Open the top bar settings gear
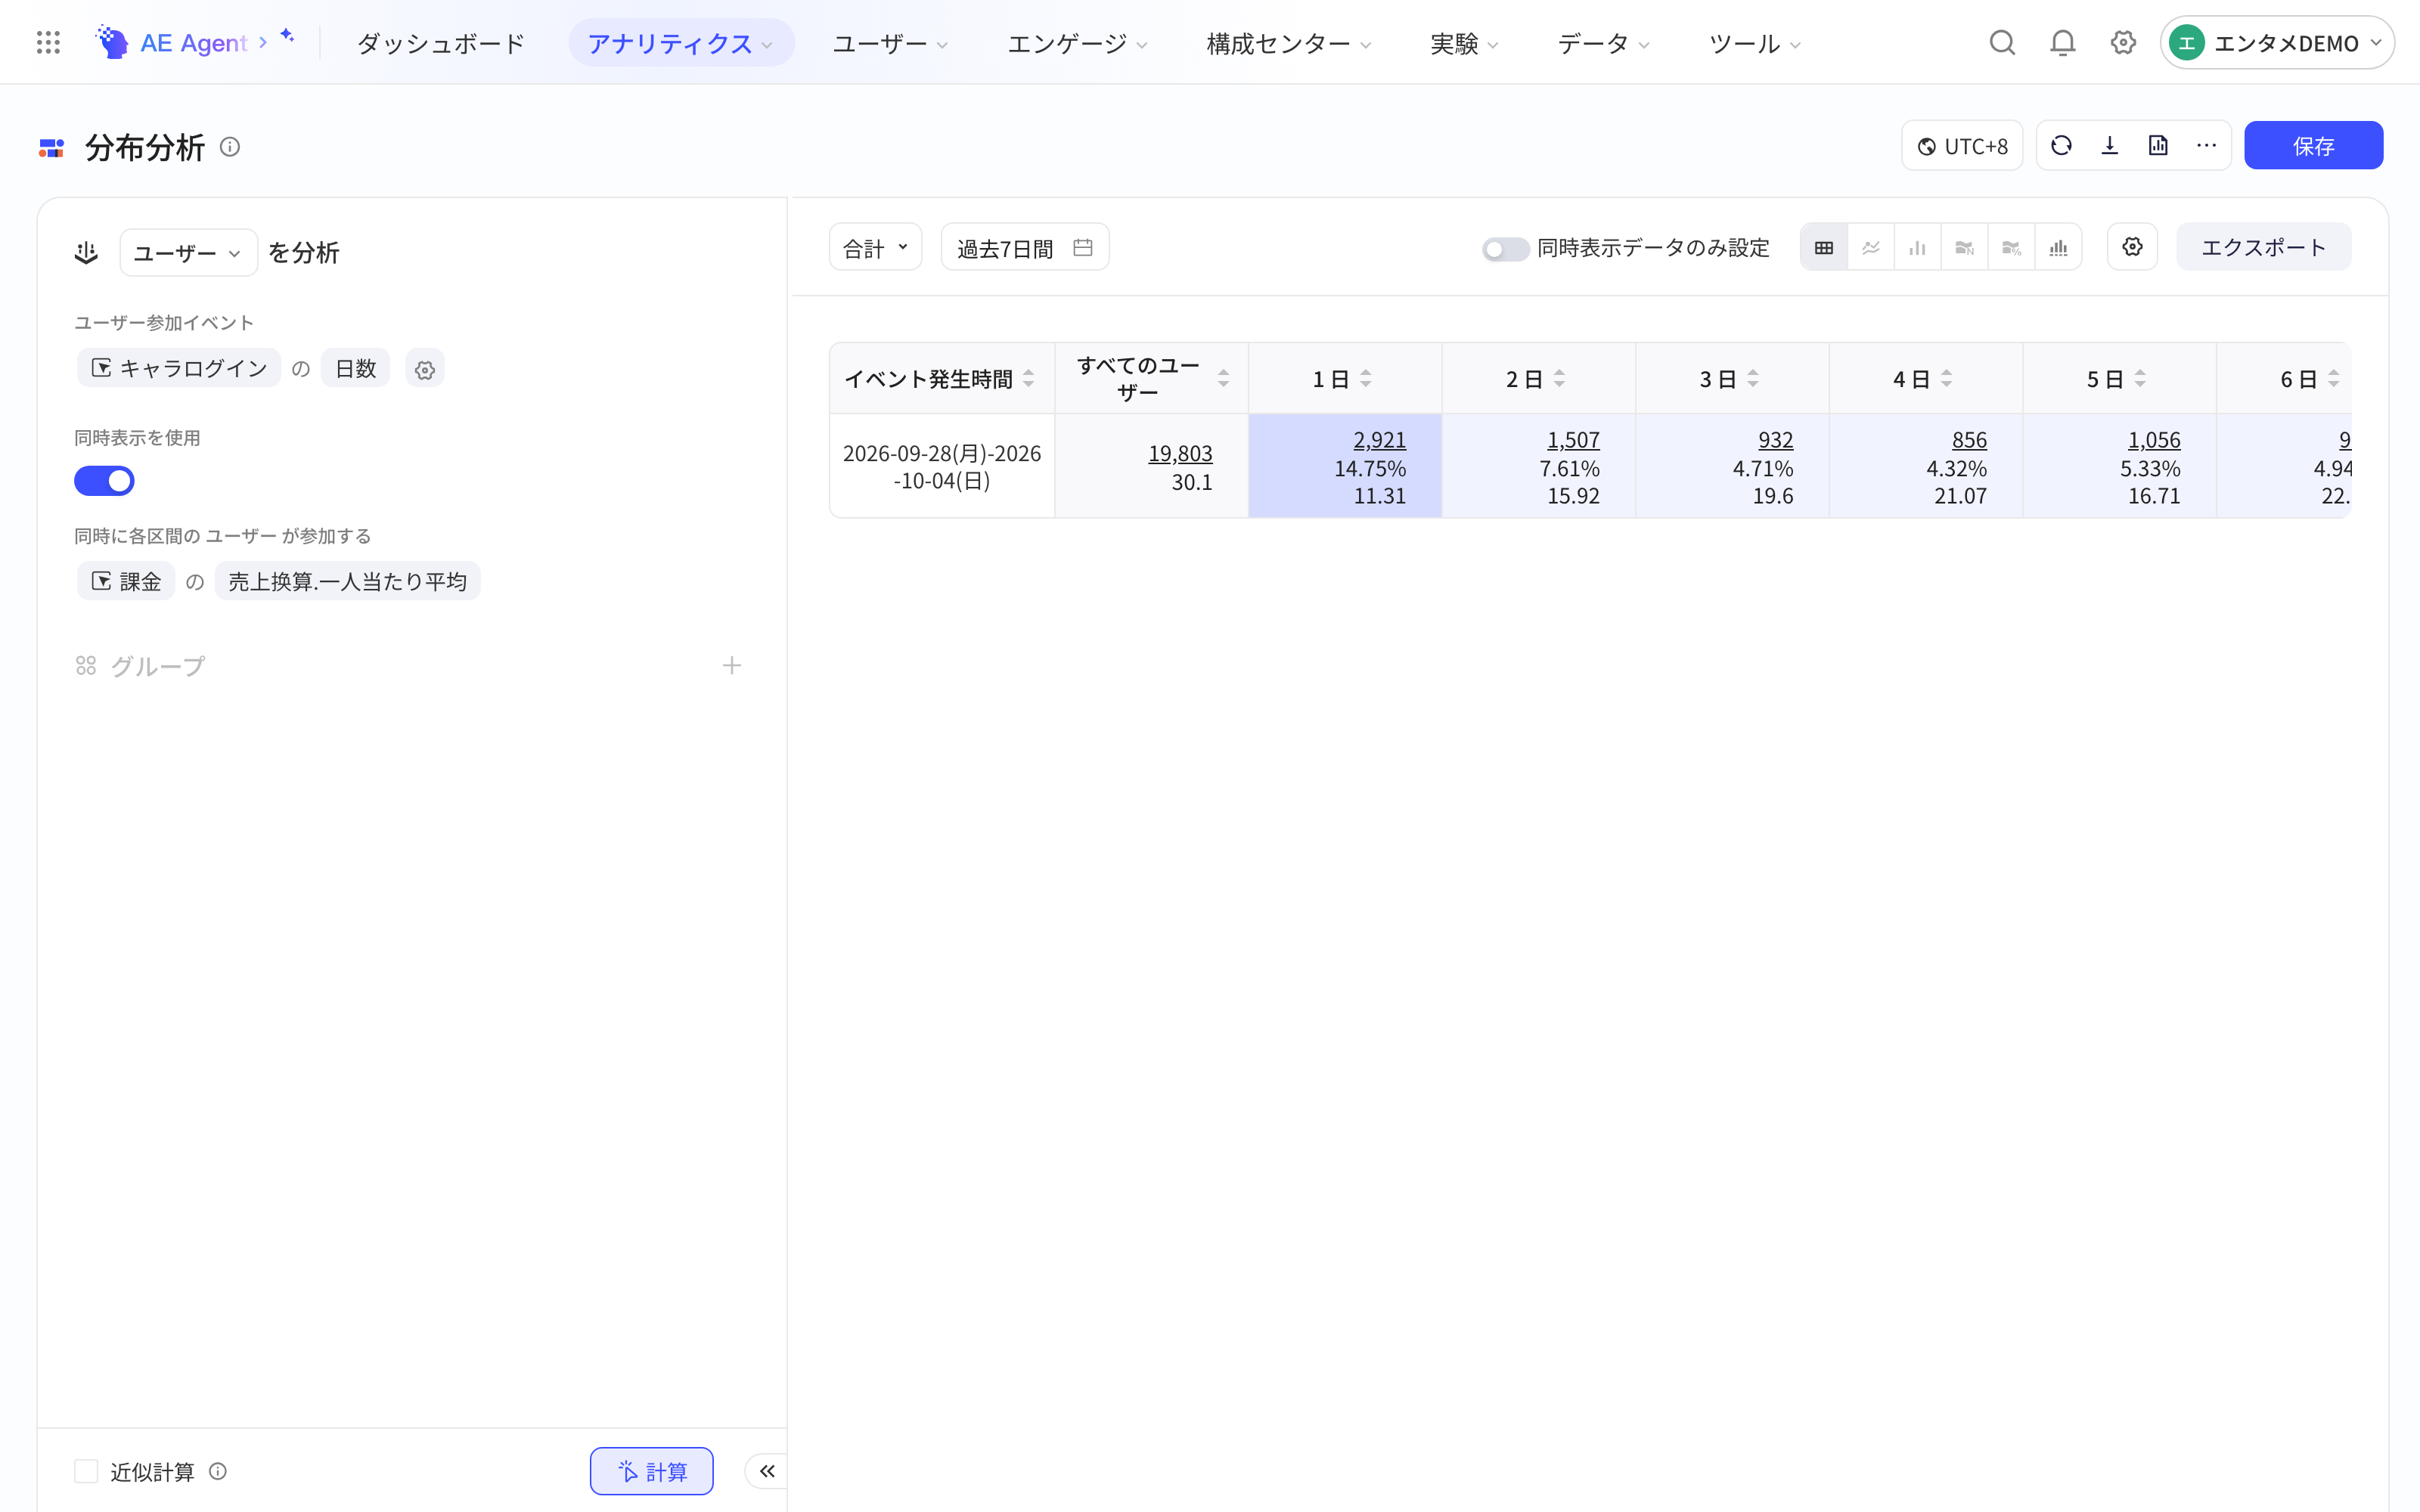Image resolution: width=2420 pixels, height=1512 pixels. click(x=2123, y=43)
